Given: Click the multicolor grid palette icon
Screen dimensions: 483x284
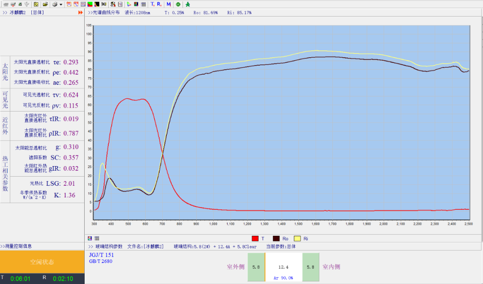Looking at the screenshot, I should (136, 4).
